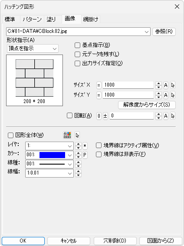Click the color palette attributes icon
Image resolution: width=184 pixels, height=246 pixels.
[x=67, y=135]
